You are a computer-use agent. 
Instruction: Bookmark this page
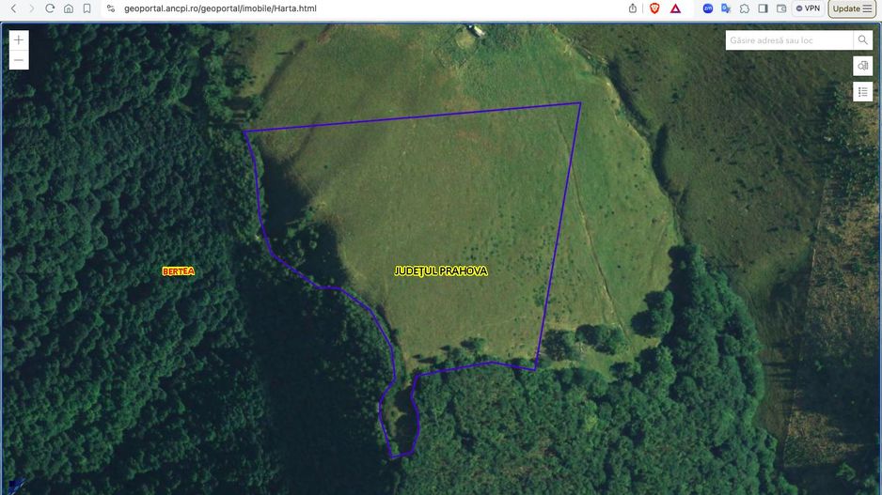pos(87,8)
